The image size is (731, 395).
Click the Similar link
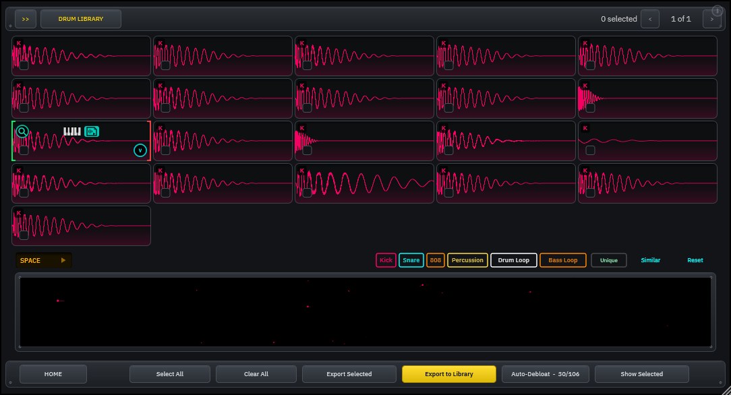point(650,260)
